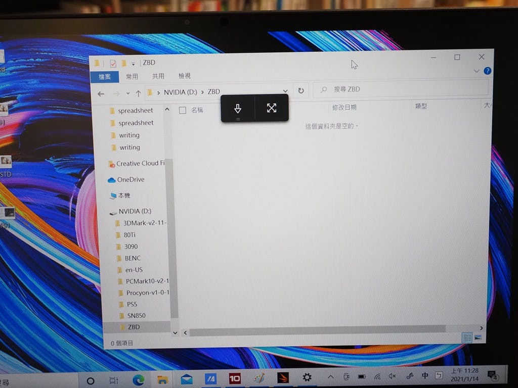Click the horizontal scrollbar thumb in file pane
This screenshot has height=388, width=518.
[x=317, y=330]
